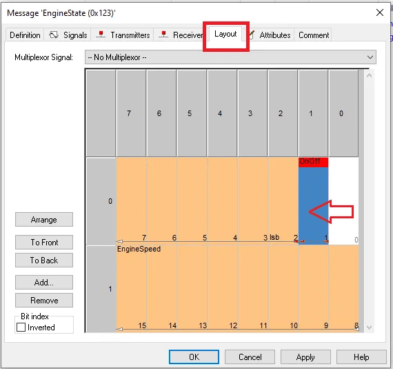Click bit 5 cell in byte 0
Viewport: 393px width, 369px height.
click(192, 201)
